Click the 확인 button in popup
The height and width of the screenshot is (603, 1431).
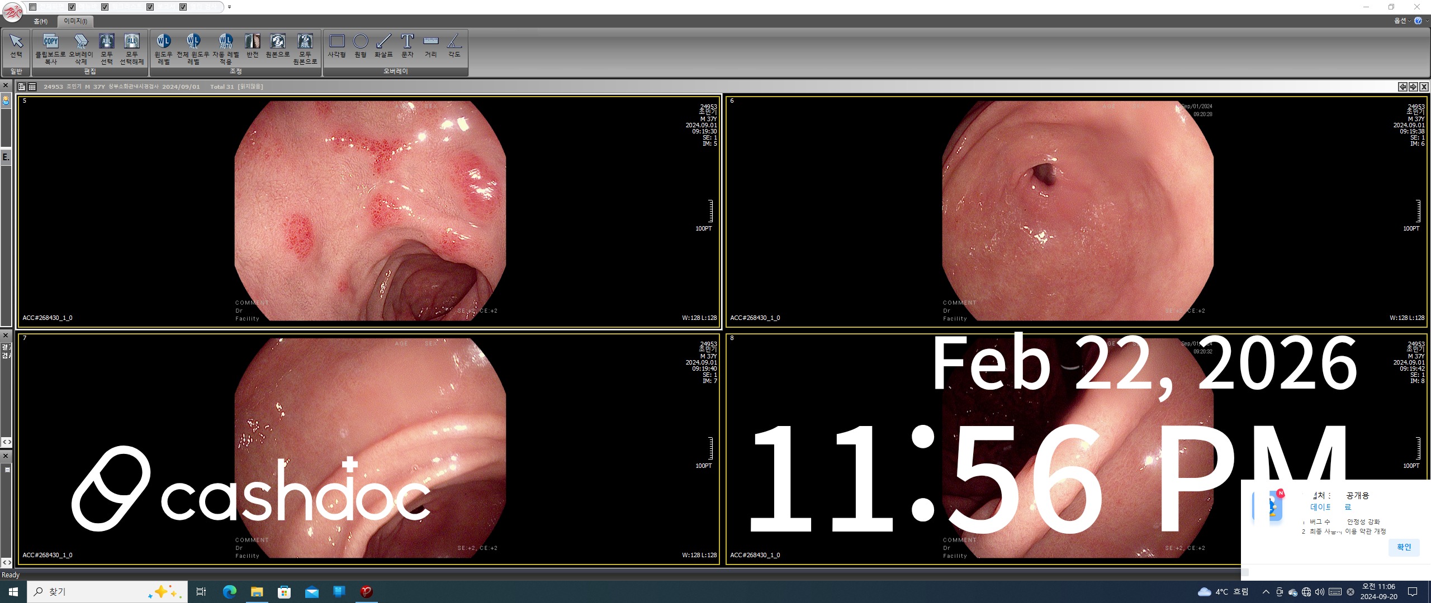pos(1404,547)
